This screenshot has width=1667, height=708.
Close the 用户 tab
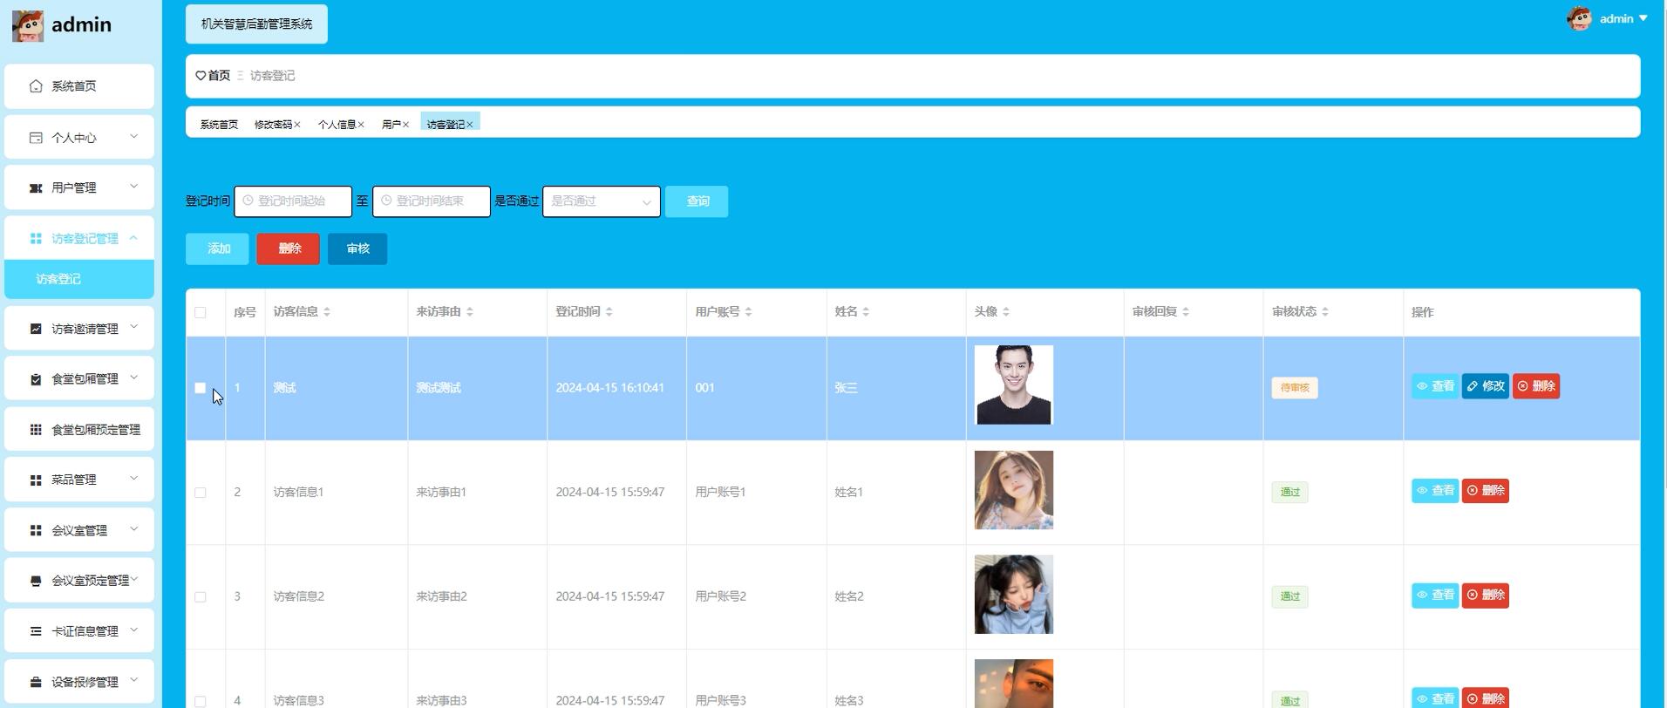[405, 125]
